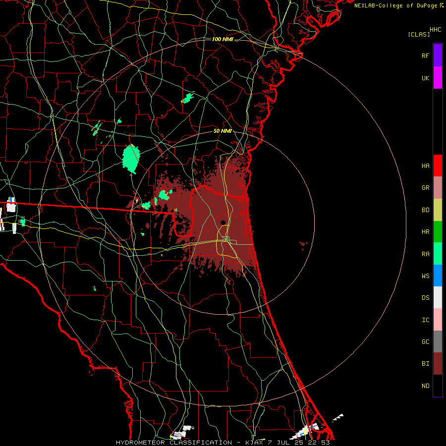Viewport: 446px width, 446px height.
Task: Click the HHC product label
Action: pos(435,30)
